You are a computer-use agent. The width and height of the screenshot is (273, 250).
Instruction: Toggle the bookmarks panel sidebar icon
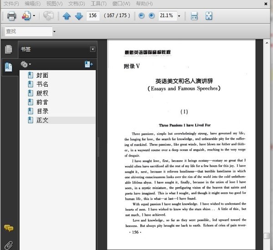8,67
